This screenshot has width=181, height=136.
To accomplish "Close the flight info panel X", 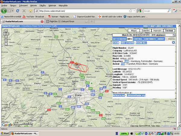I will click(x=173, y=42).
